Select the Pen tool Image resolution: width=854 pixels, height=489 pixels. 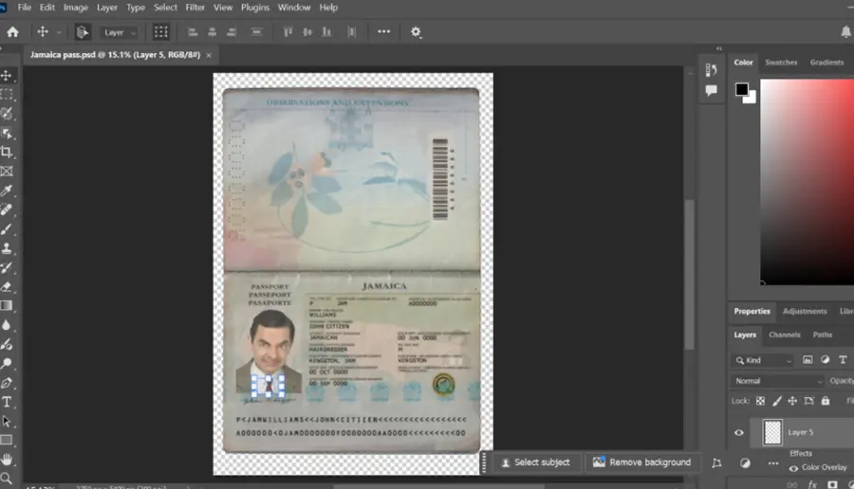7,383
